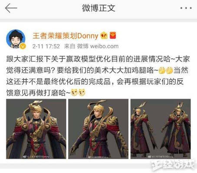
Task: Tap the 微博正文 page title
Action: coord(98,8)
